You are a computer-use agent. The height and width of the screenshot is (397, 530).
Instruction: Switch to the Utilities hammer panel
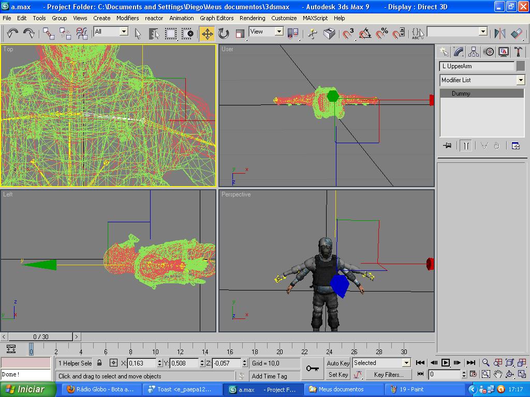click(518, 52)
